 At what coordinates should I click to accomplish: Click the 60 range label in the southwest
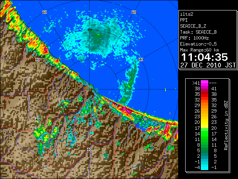click(x=45, y=167)
